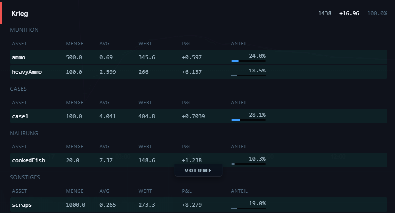This screenshot has width=395, height=213.
Task: Open the ammo asset row
Action: click(x=199, y=57)
